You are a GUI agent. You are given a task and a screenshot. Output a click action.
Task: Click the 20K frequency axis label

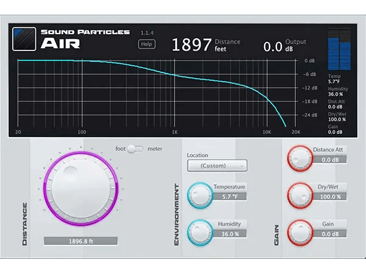pyautogui.click(x=296, y=132)
